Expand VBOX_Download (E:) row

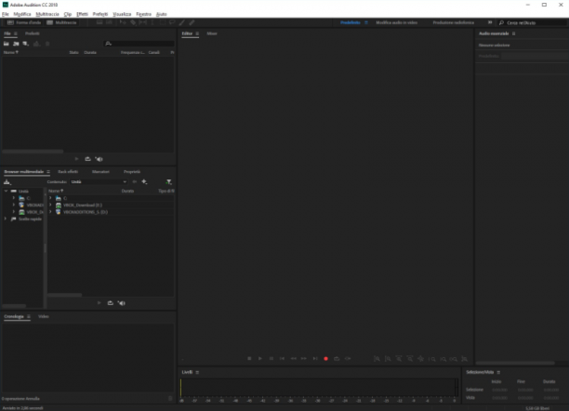click(50, 205)
